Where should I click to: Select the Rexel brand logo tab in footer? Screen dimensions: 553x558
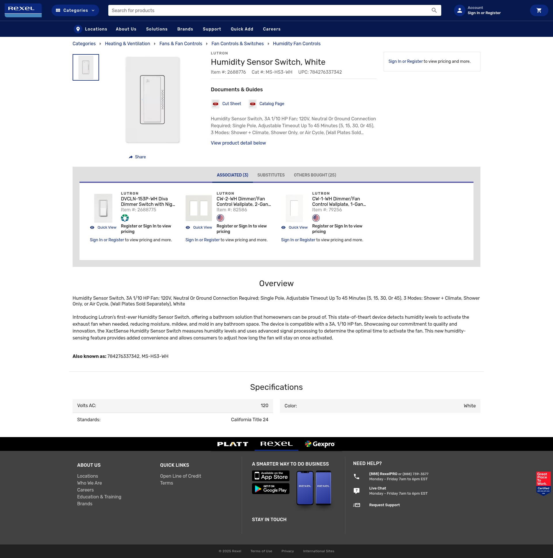[276, 444]
